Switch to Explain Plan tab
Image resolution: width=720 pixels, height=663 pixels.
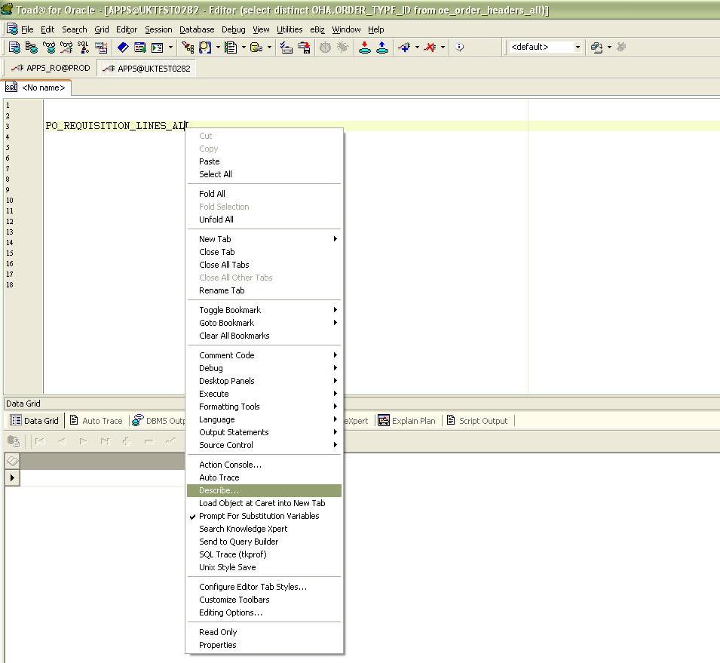pos(407,421)
